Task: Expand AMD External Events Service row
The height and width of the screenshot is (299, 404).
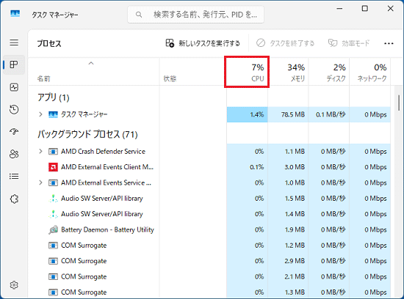Action: pyautogui.click(x=40, y=182)
